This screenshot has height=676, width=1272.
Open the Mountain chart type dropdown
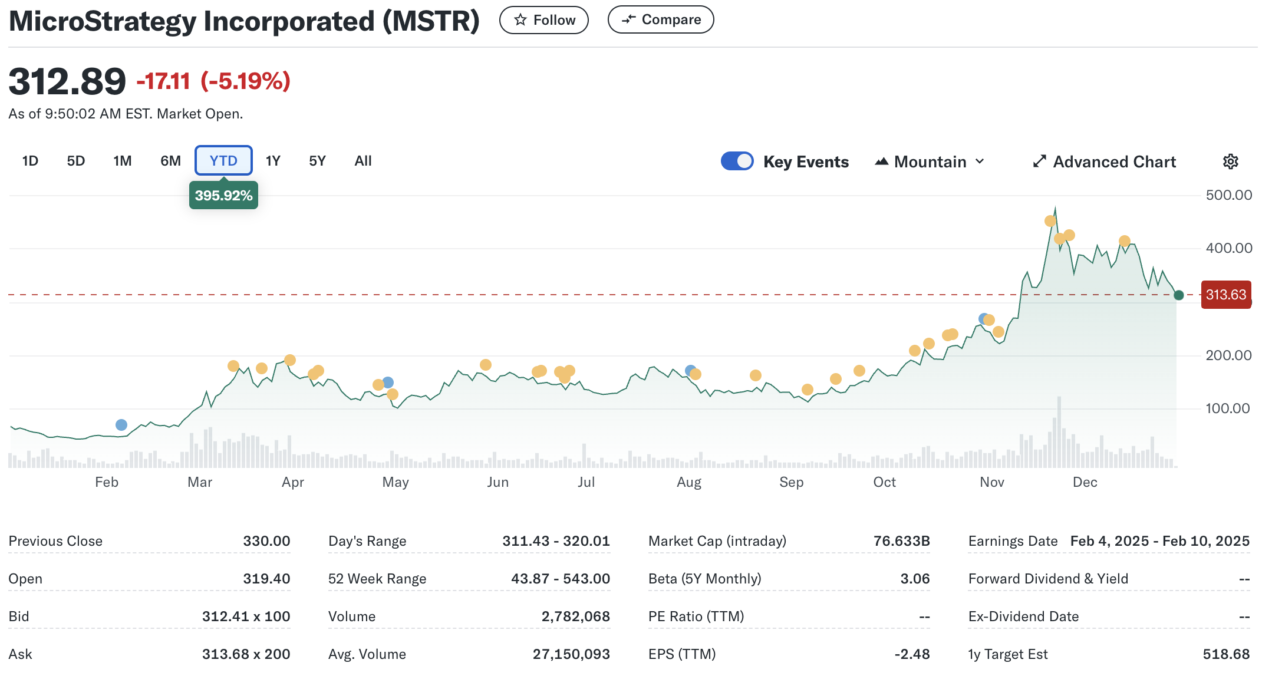coord(928,161)
